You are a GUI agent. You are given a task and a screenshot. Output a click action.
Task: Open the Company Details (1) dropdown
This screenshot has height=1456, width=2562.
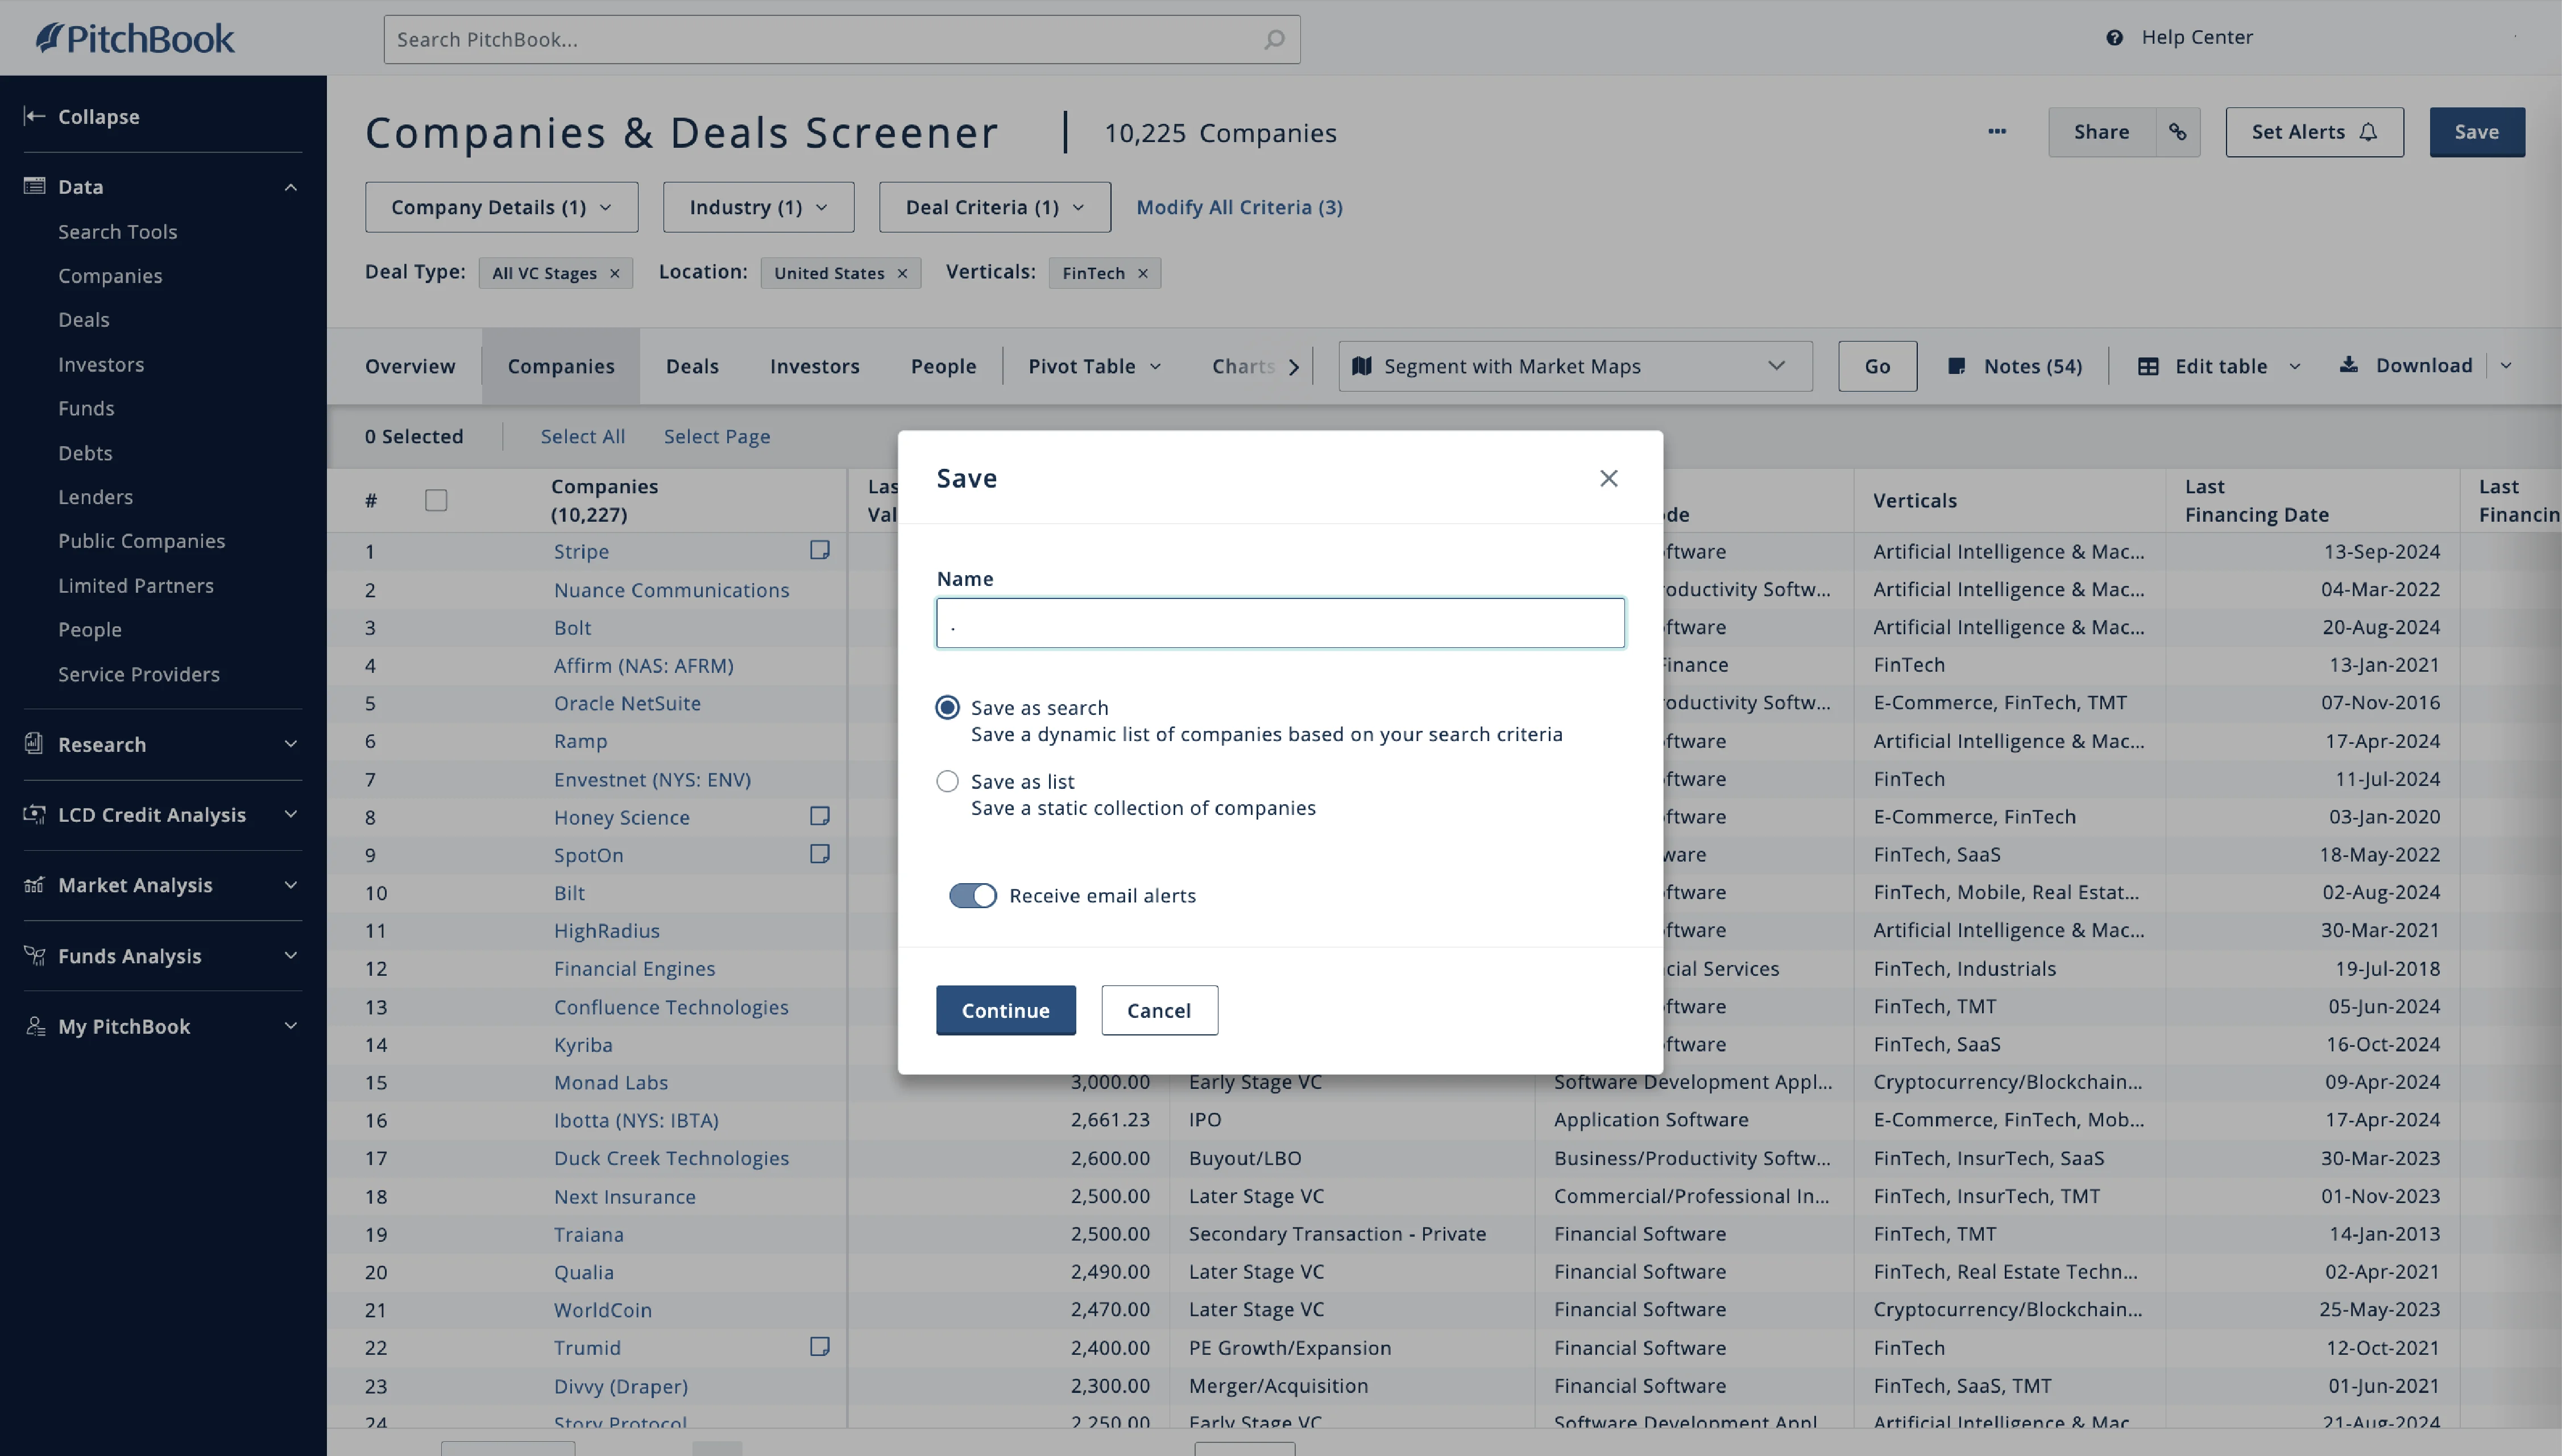click(501, 207)
